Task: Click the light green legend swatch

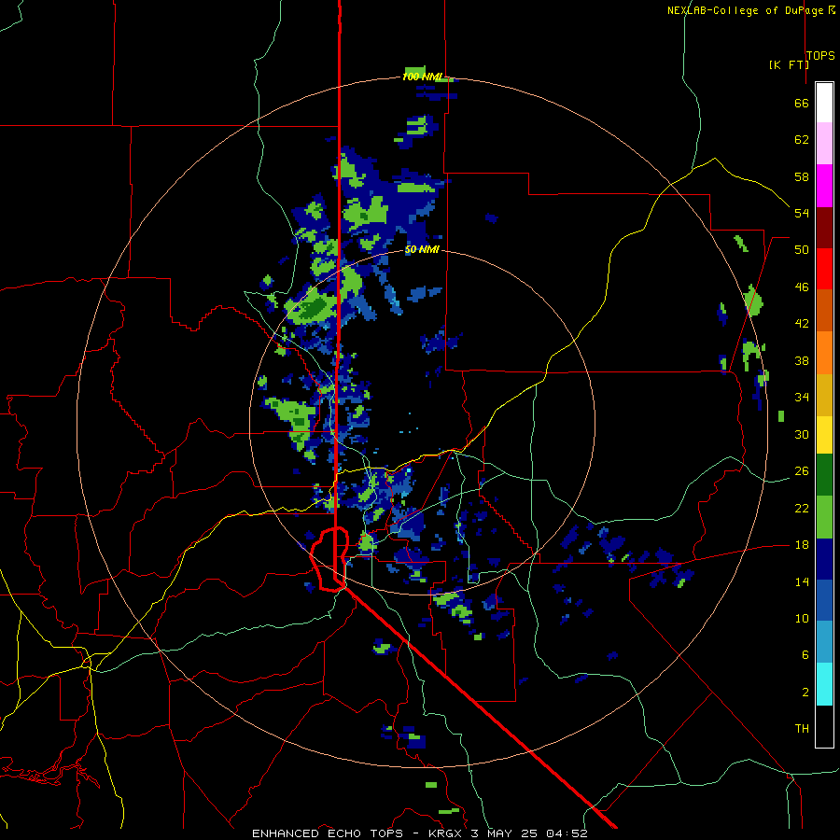Action: (824, 517)
